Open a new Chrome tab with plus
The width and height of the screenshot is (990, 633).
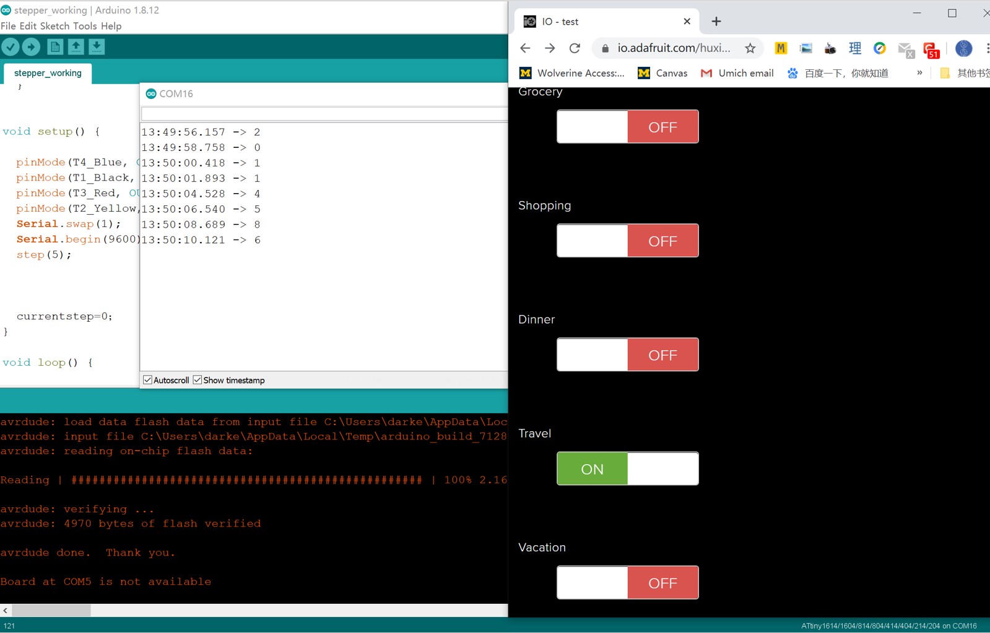716,21
